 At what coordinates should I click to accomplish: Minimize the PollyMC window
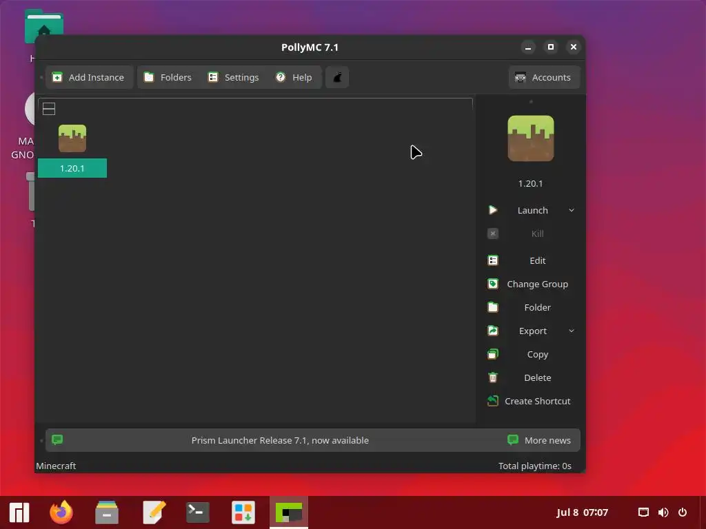528,47
